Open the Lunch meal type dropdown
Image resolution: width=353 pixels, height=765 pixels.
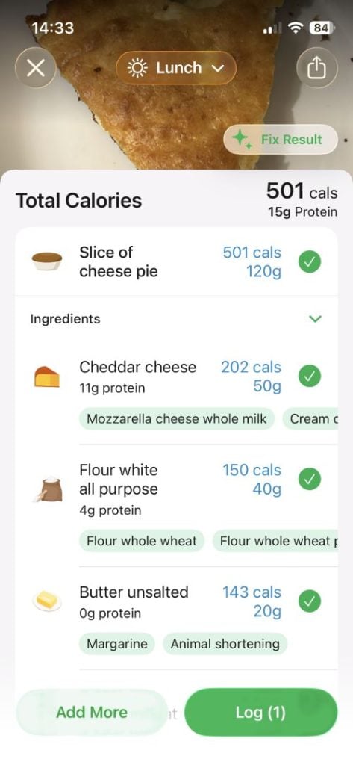[176, 68]
